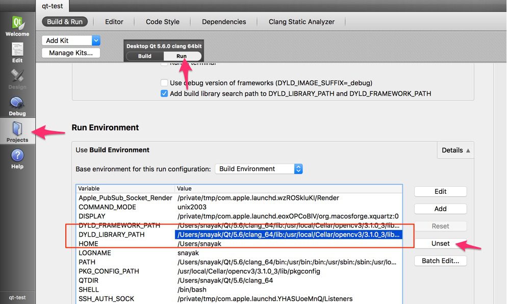The height and width of the screenshot is (304, 507).
Task: Click the Unset button
Action: 440,243
